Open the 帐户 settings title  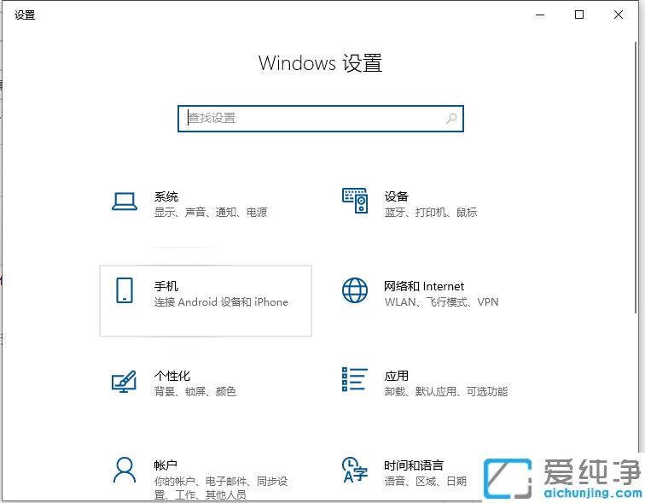click(166, 465)
